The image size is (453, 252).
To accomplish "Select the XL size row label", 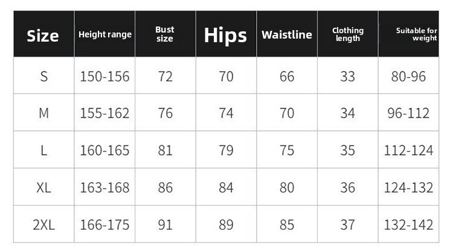I will (x=44, y=187).
